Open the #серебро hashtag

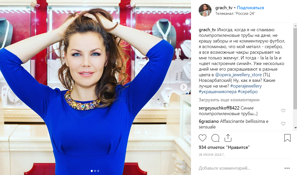248,92
